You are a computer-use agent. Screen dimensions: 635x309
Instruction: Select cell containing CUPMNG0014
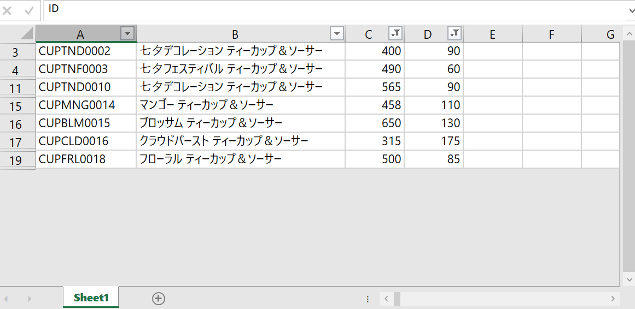tap(86, 105)
